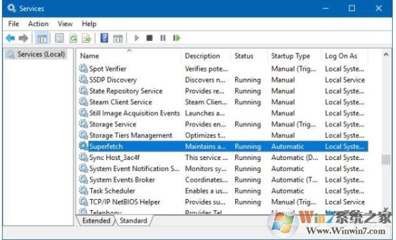Switch to the Standard tab

click(x=134, y=220)
